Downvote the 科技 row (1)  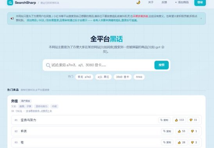click(x=194, y=131)
